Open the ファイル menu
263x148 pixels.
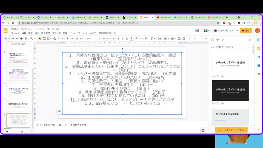point(15,33)
